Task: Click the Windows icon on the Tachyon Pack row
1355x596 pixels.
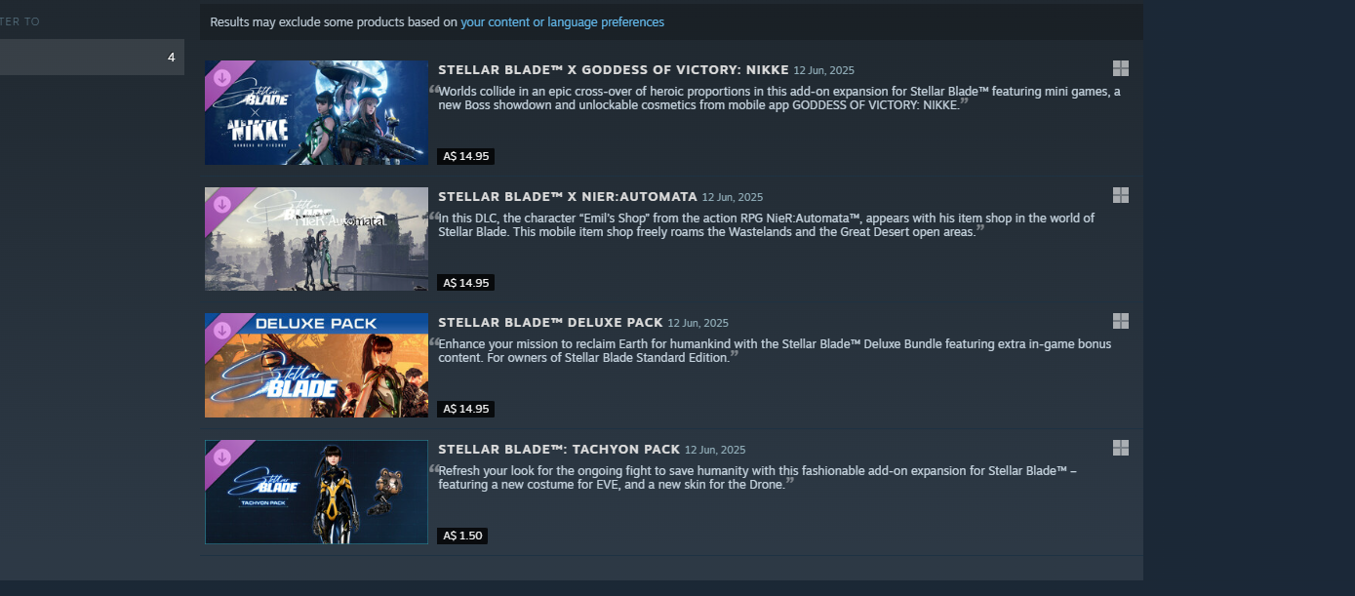Action: point(1121,448)
